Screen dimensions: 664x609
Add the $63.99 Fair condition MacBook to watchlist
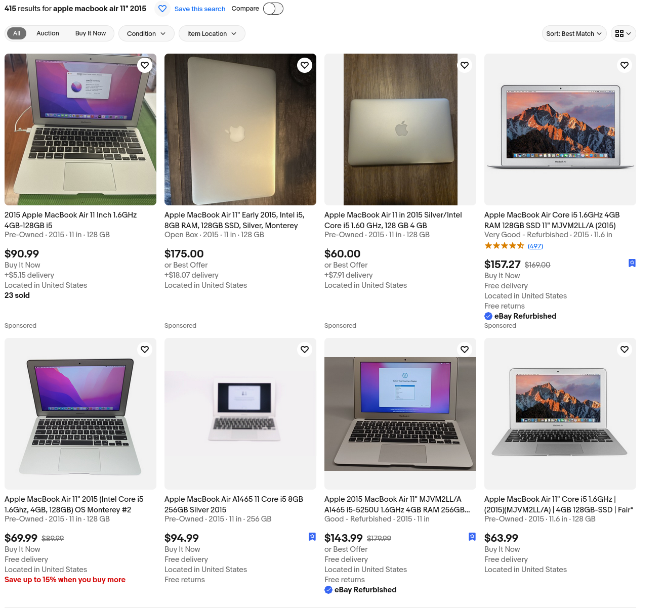tap(625, 350)
